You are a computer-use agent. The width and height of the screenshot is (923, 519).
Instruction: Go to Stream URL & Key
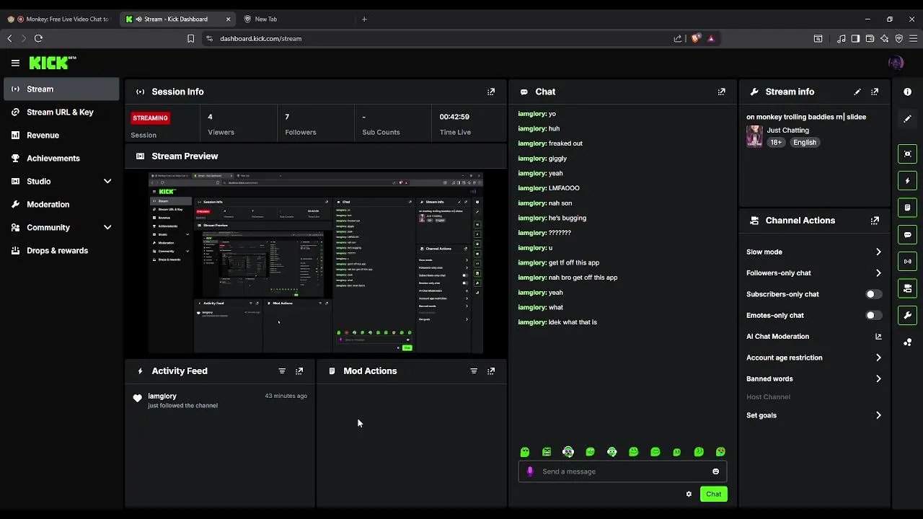[x=61, y=112]
